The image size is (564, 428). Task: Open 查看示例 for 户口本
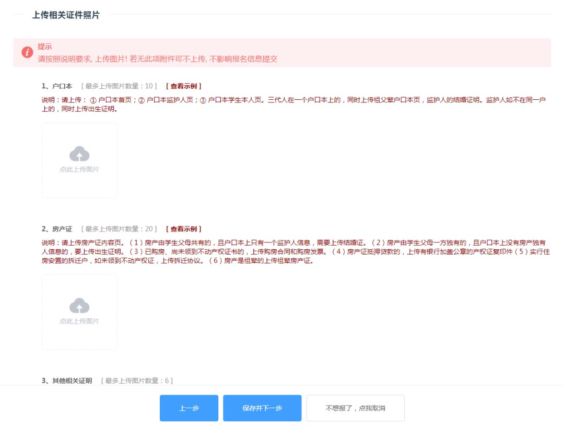pyautogui.click(x=183, y=86)
